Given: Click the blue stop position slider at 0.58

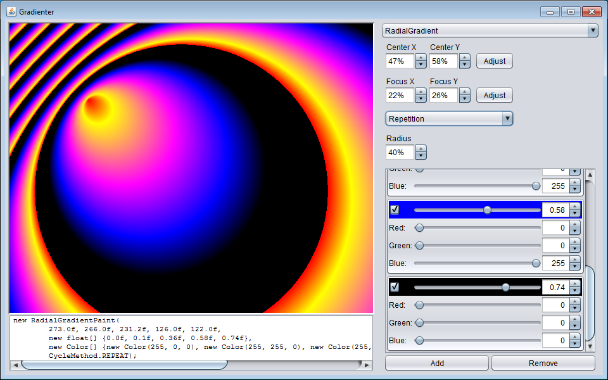Looking at the screenshot, I should click(478, 210).
